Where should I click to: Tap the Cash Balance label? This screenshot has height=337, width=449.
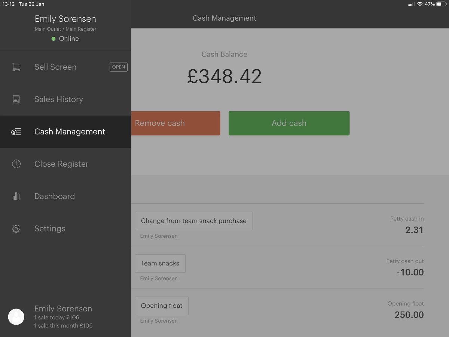pos(224,54)
